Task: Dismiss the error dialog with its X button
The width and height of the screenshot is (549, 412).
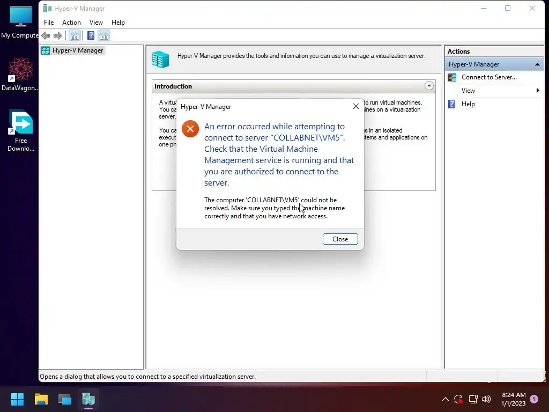Action: (356, 106)
